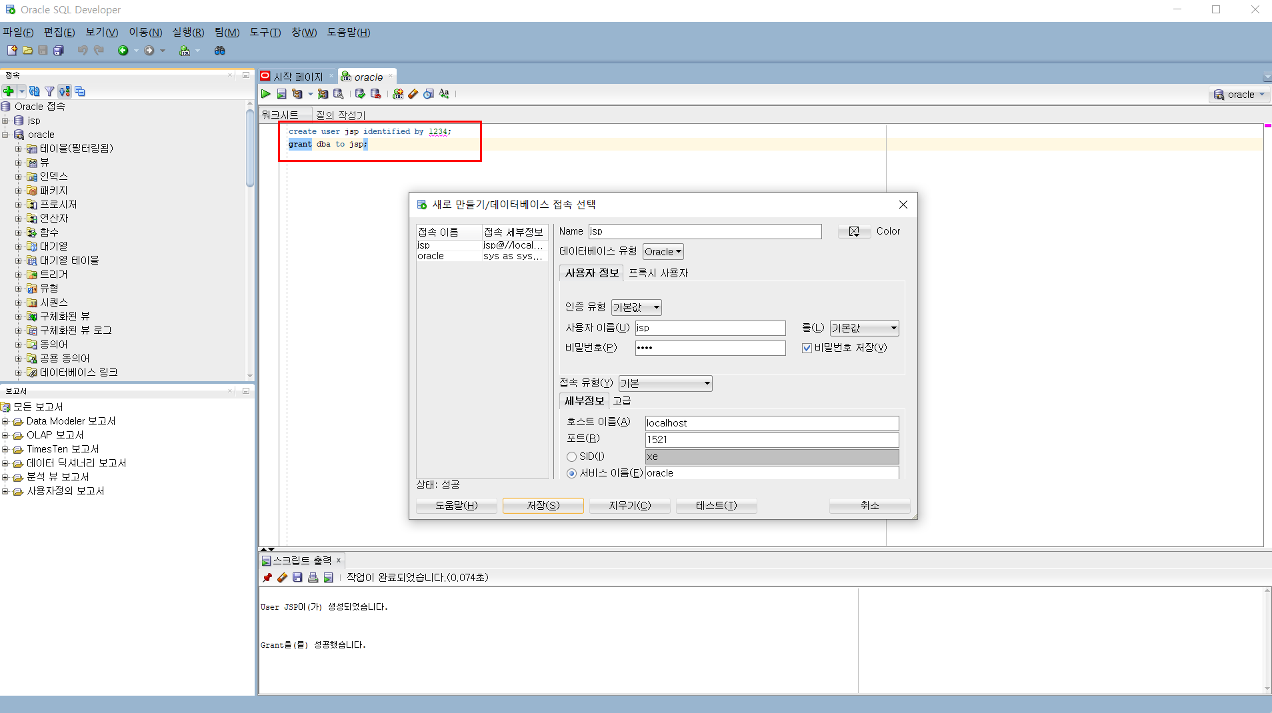Clear script output with eraser icon
Screen dimensions: 1272x713
[282, 578]
